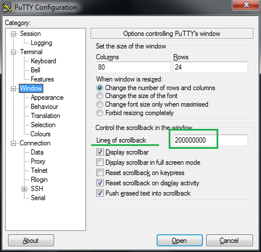This screenshot has height=252, width=261.
Task: Open the About dialog
Action: point(31,241)
